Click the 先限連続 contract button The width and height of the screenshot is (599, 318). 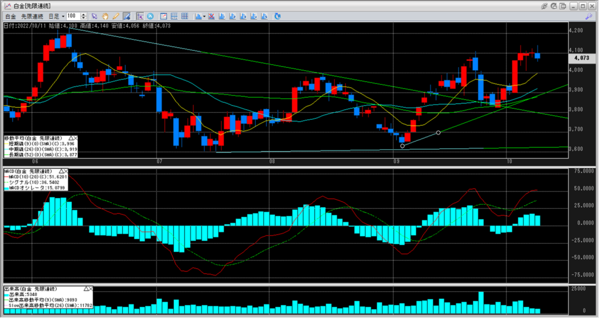[32, 16]
